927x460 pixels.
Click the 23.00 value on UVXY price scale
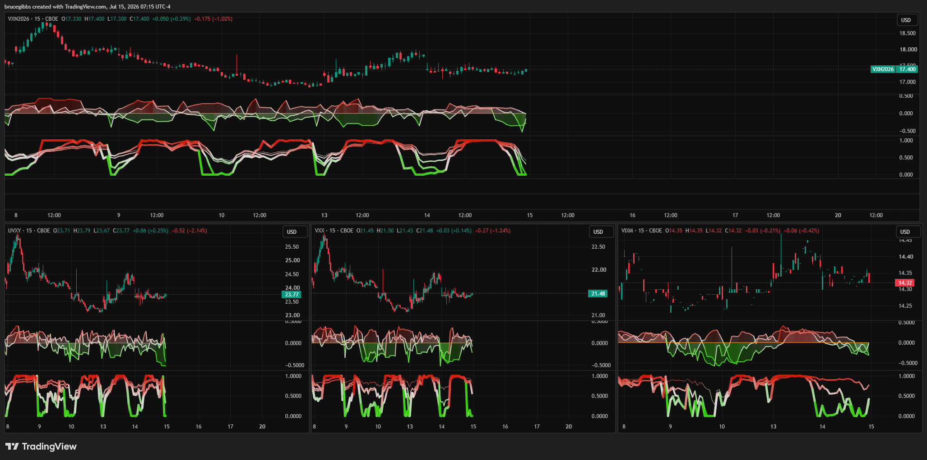[292, 315]
